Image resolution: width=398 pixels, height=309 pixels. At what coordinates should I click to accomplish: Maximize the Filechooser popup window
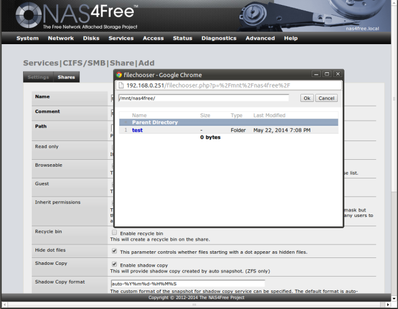point(327,74)
